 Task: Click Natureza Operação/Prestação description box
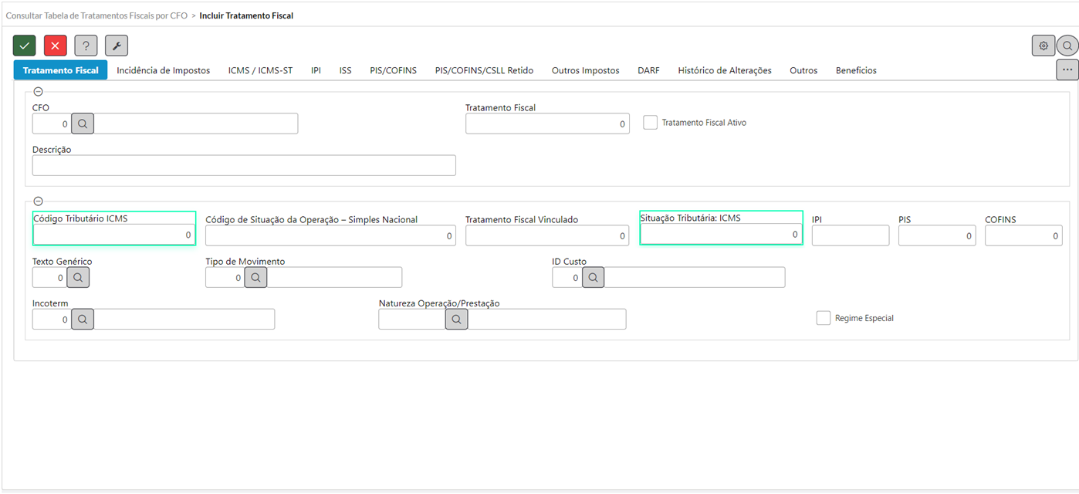click(547, 319)
